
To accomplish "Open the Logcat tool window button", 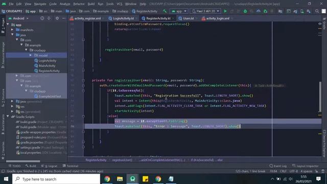I will (x=49, y=166).
